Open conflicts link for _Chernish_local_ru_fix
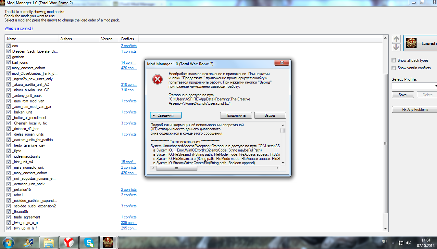The width and height of the screenshot is (437, 249). tap(129, 123)
